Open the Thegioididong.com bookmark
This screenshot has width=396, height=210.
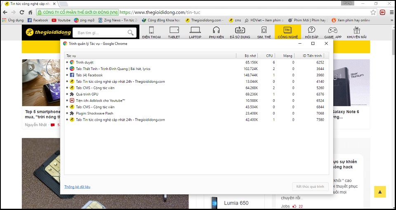(x=204, y=20)
